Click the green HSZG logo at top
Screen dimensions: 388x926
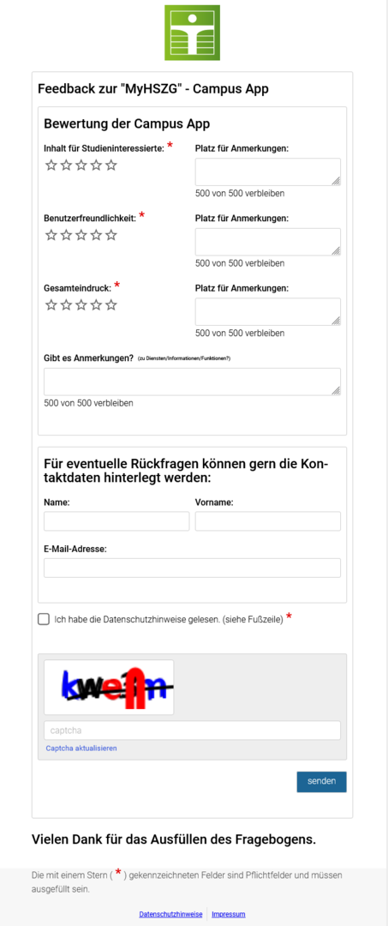point(192,33)
